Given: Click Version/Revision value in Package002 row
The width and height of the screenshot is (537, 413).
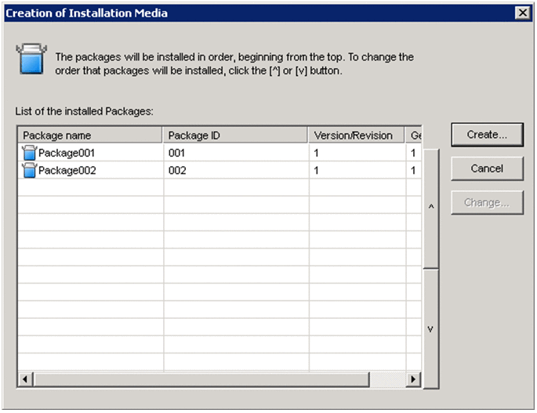Looking at the screenshot, I should (x=357, y=170).
